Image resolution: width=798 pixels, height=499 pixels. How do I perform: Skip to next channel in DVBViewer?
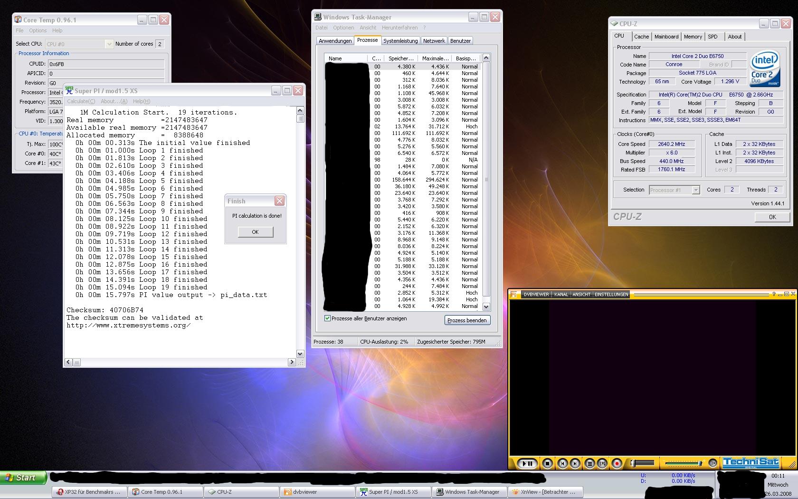point(575,463)
